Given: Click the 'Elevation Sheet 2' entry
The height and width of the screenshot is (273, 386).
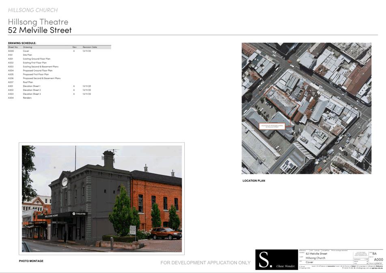Looking at the screenshot, I should 32,90.
